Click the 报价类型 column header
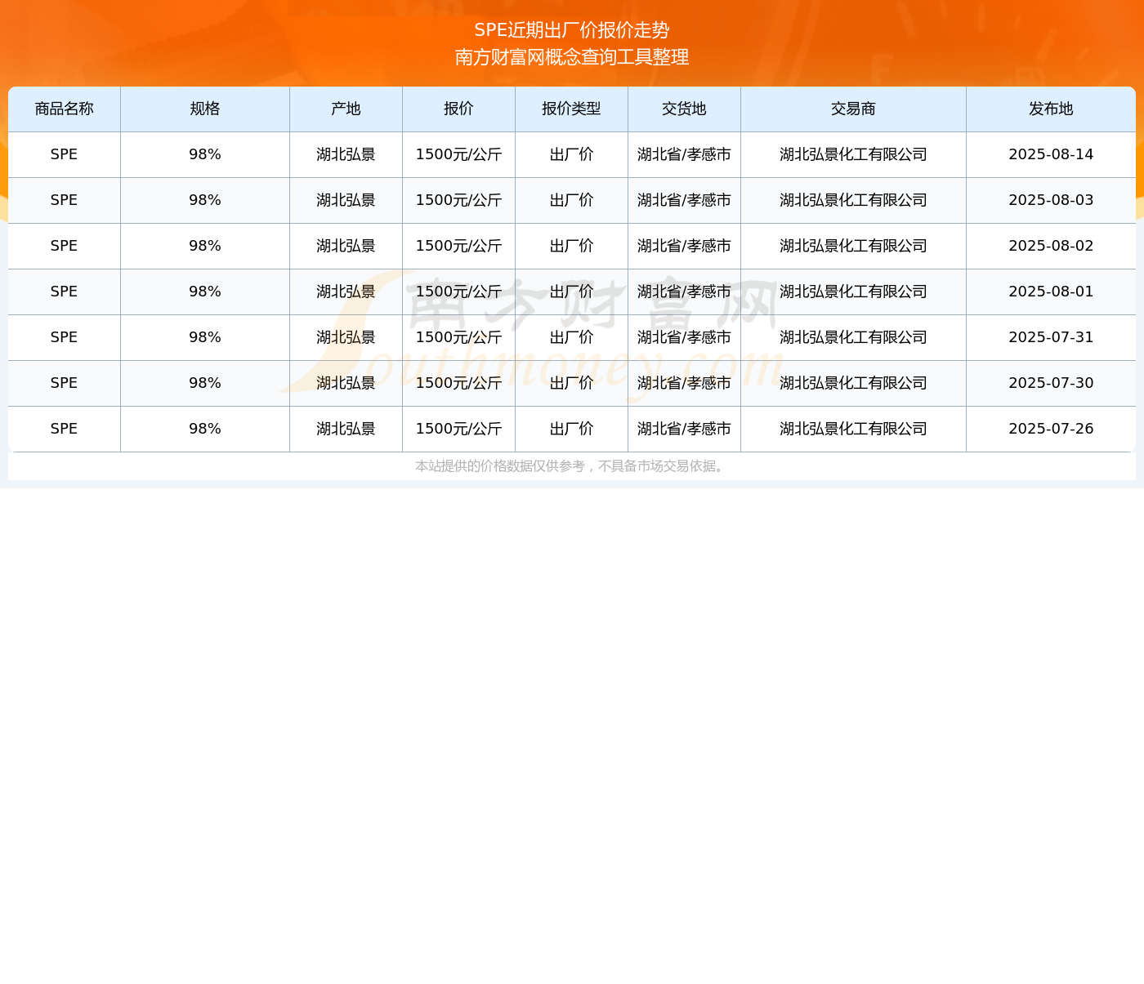The height and width of the screenshot is (984, 1144). click(x=571, y=109)
